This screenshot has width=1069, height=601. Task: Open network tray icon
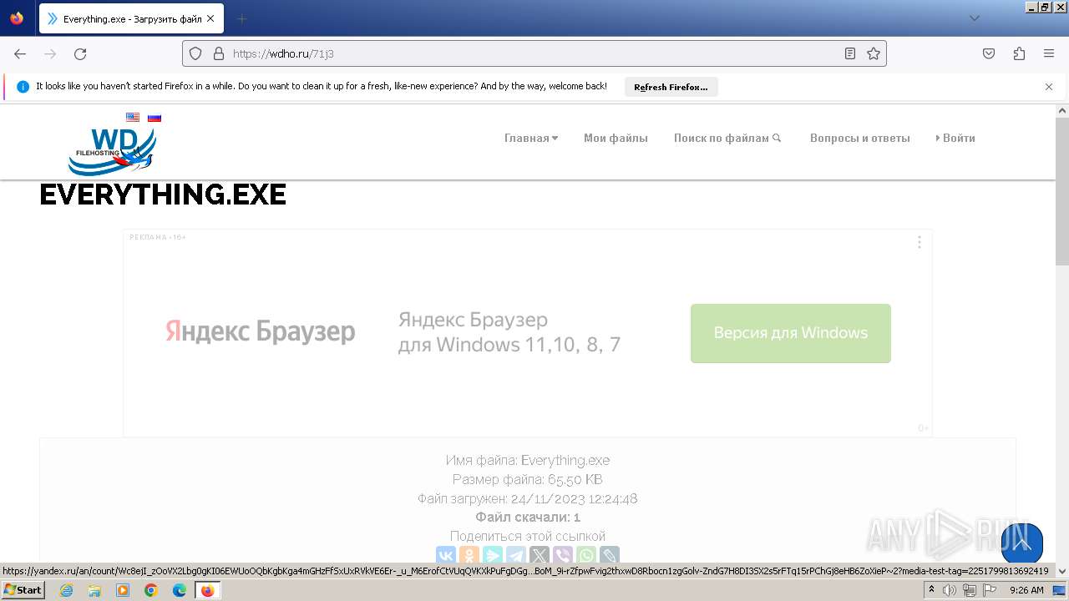tap(969, 590)
